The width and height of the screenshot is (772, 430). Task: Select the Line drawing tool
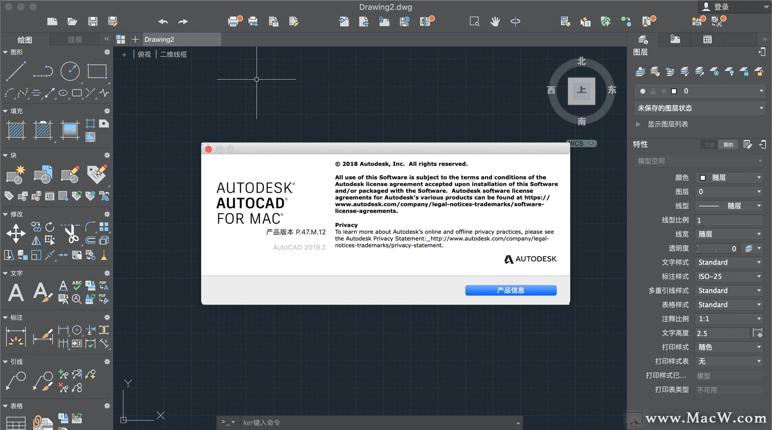[16, 71]
